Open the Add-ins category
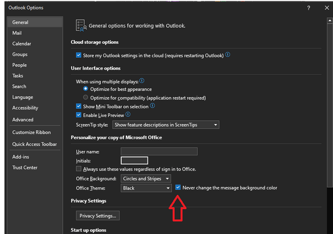 pyautogui.click(x=35, y=157)
